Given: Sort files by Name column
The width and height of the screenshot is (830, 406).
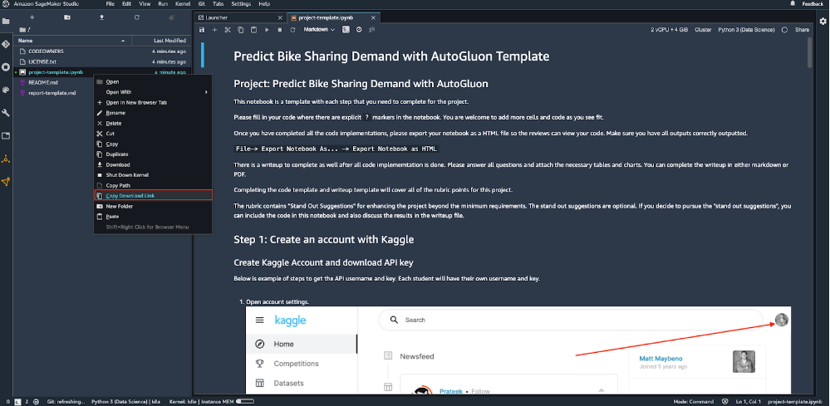Looking at the screenshot, I should point(74,40).
